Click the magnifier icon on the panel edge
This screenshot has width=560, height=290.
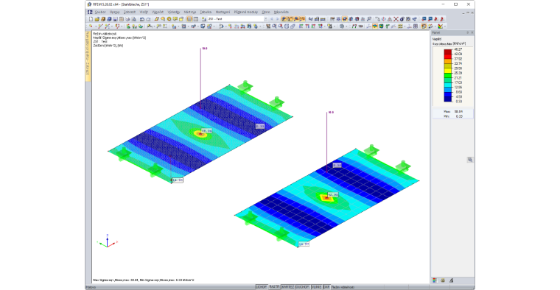point(470,160)
